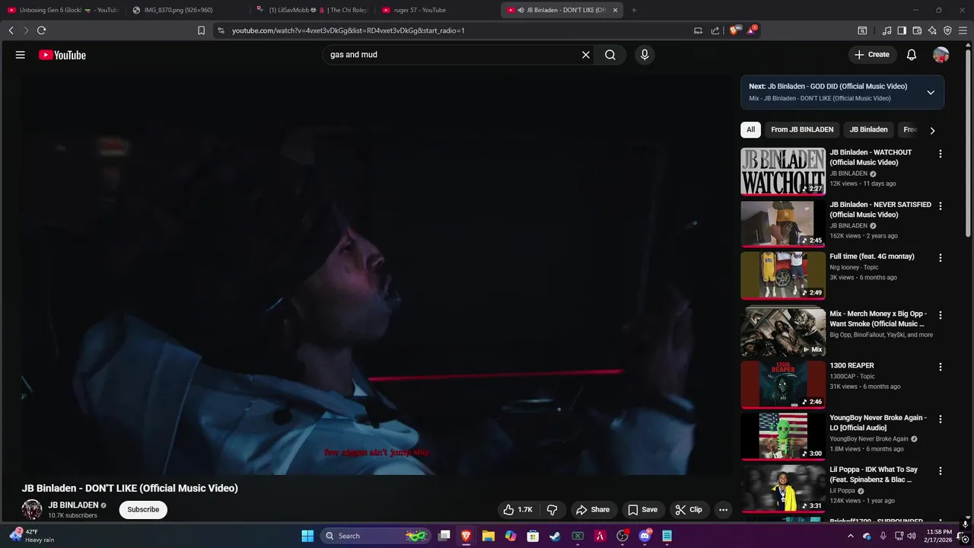
Task: Save video to a playlist
Action: coord(643,510)
